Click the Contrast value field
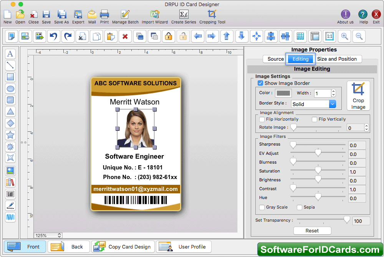384x257 pixels. tap(357, 189)
